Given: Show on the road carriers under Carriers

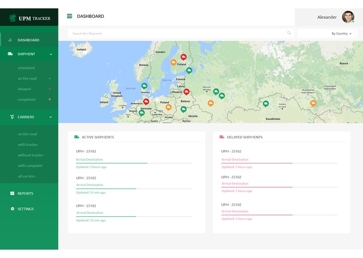Looking at the screenshot, I should [x=28, y=134].
